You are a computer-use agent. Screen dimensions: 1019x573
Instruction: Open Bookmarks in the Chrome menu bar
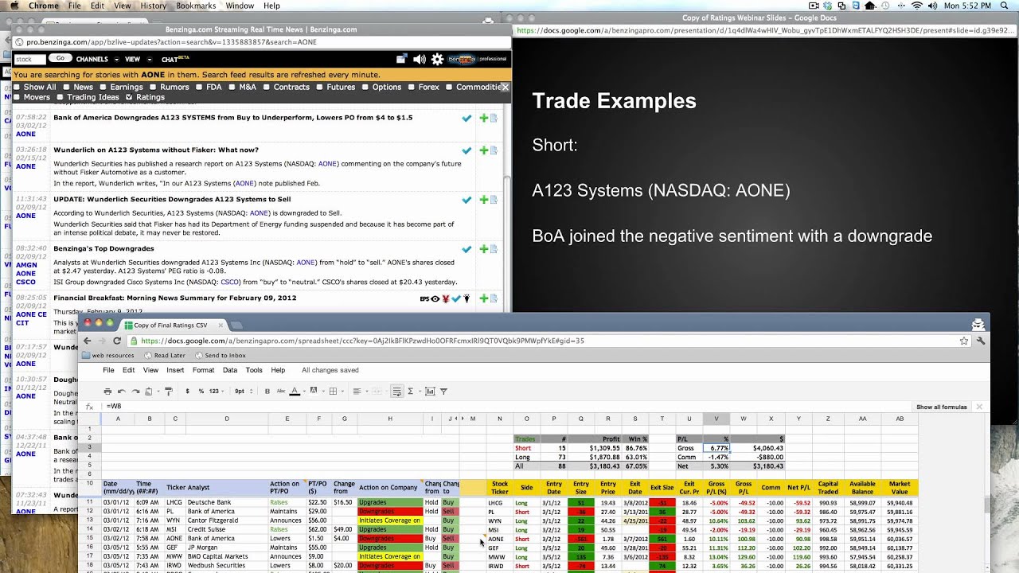[x=195, y=6]
